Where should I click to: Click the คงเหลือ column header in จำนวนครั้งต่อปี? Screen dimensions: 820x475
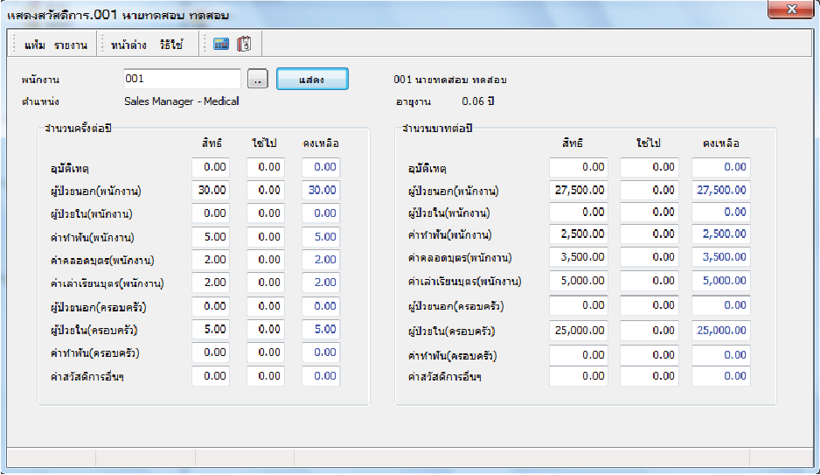click(321, 143)
